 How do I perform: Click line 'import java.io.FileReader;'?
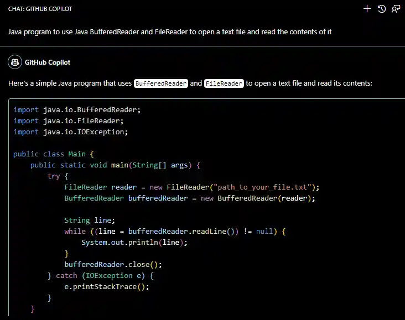pos(69,121)
